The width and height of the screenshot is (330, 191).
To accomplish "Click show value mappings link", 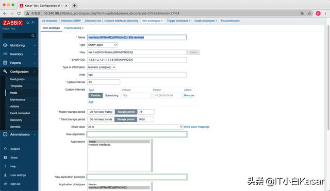I will click(x=196, y=127).
